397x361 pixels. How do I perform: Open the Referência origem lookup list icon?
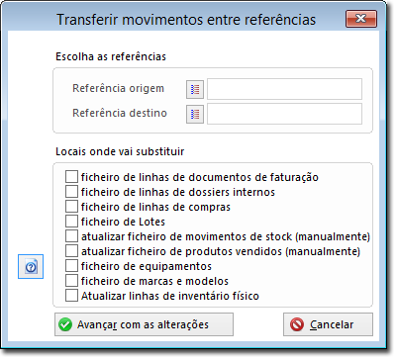pyautogui.click(x=195, y=89)
